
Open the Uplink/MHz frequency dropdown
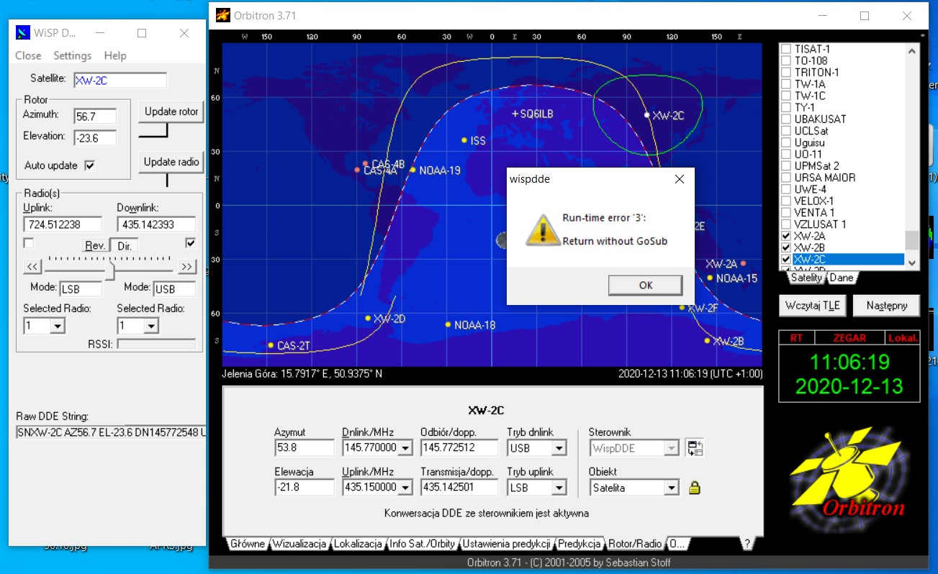click(405, 488)
